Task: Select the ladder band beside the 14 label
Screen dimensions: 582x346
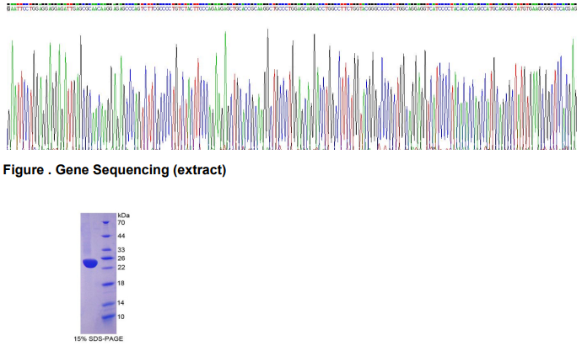Action: click(106, 302)
